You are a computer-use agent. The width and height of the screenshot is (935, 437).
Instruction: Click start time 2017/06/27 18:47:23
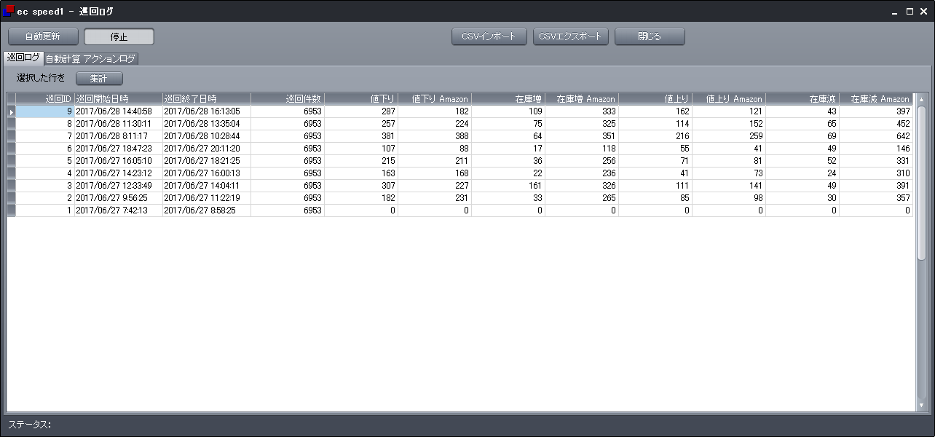(118, 149)
